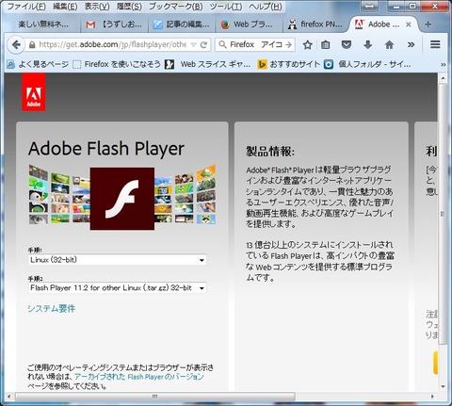Image resolution: width=452 pixels, height=406 pixels.
Task: Open the Firefox hamburger menu
Action: 435,44
